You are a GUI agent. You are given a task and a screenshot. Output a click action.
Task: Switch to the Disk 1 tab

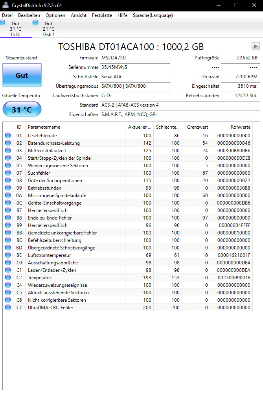48,29
